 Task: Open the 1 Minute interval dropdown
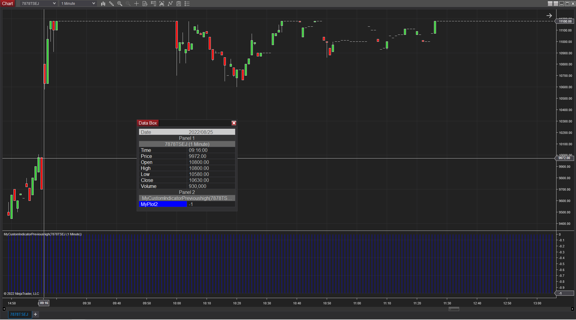[78, 4]
